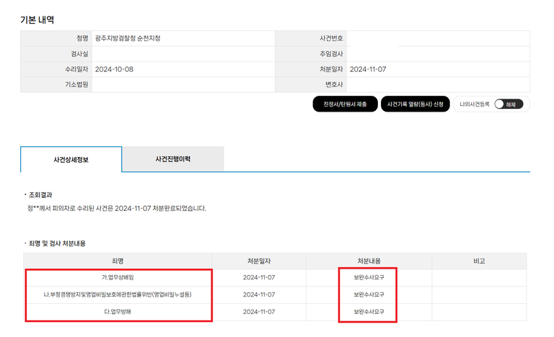The image size is (554, 337).
Task: Click the disposition date in the 업무방해 row
Action: pos(260,312)
